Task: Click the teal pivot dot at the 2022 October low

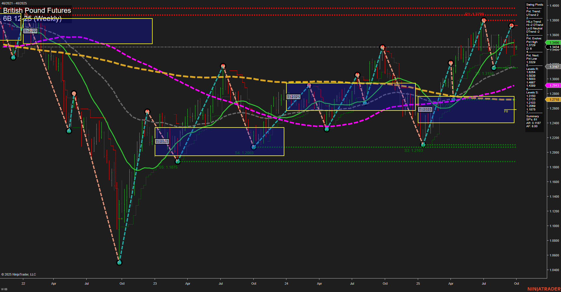Action: click(119, 263)
